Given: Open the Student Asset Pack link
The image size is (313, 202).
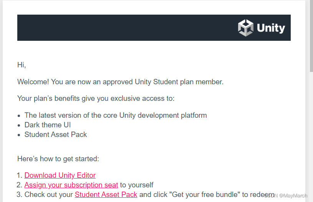Looking at the screenshot, I should [x=106, y=194].
